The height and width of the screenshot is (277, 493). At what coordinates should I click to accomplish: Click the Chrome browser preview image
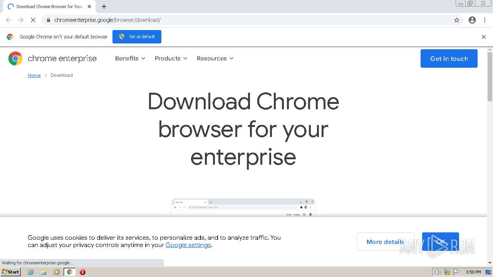click(x=243, y=207)
